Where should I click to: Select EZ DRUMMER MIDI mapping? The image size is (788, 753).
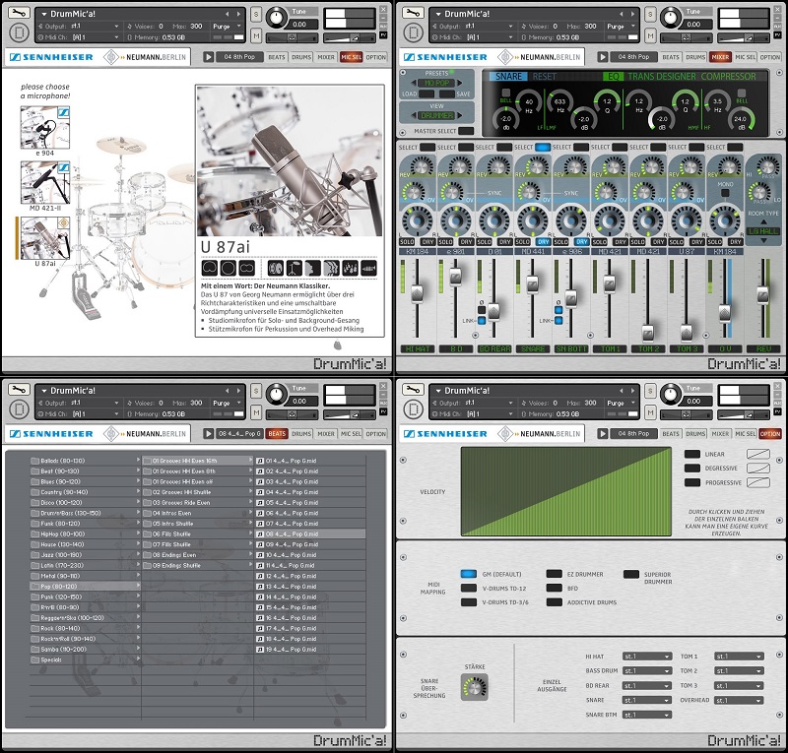[x=554, y=574]
